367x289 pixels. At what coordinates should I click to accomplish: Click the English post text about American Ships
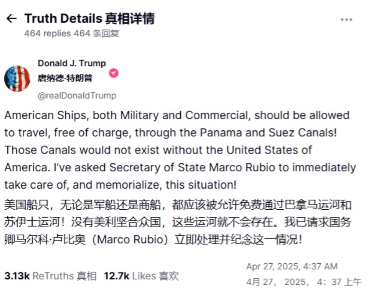(x=180, y=150)
